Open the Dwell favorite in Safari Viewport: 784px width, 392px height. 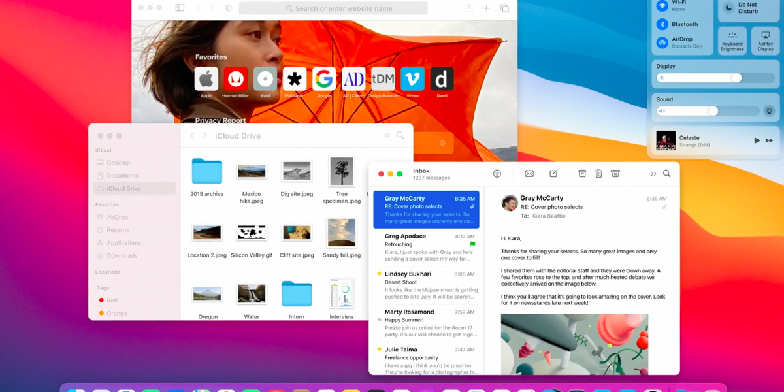[x=442, y=79]
